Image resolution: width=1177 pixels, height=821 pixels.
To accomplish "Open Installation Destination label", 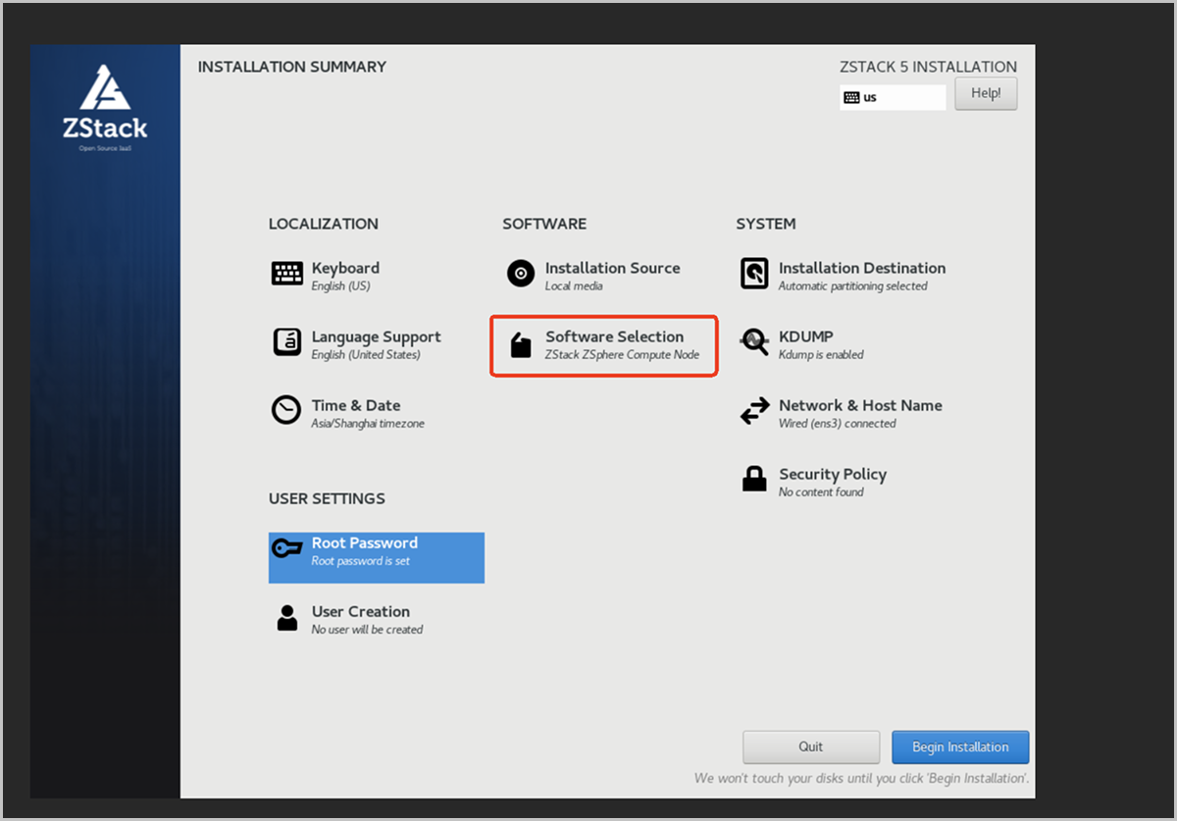I will pyautogui.click(x=862, y=268).
